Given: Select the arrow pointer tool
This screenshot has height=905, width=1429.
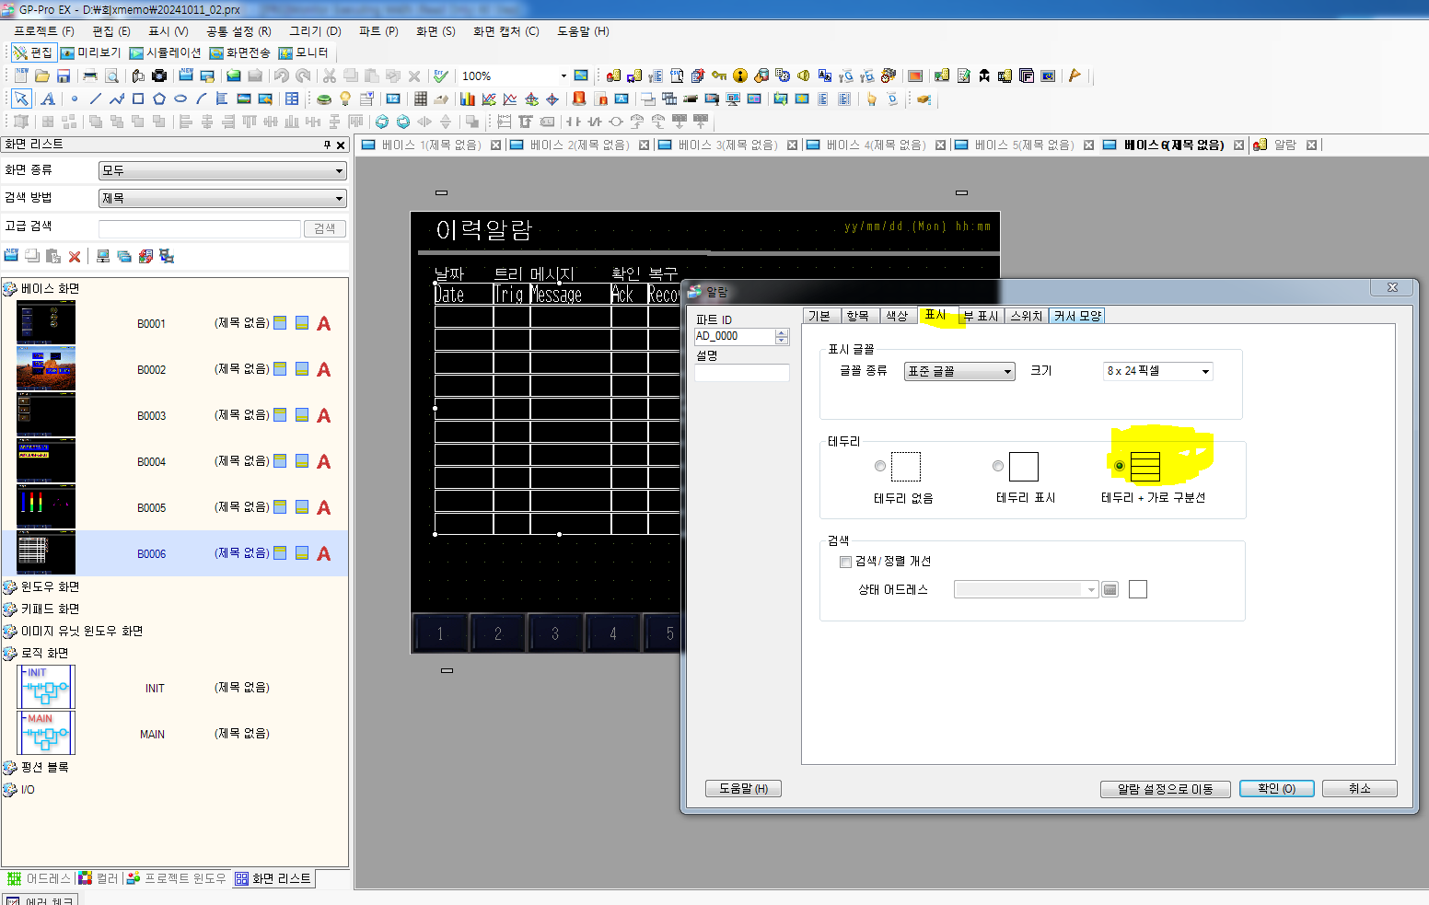Looking at the screenshot, I should click(x=21, y=99).
